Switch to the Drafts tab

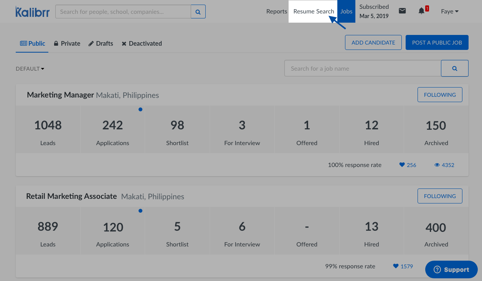[x=101, y=43]
